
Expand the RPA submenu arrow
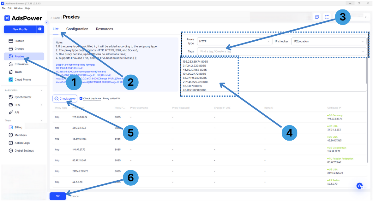[41, 105]
